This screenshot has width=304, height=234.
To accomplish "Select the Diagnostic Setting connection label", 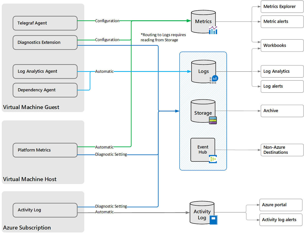I will tap(111, 154).
